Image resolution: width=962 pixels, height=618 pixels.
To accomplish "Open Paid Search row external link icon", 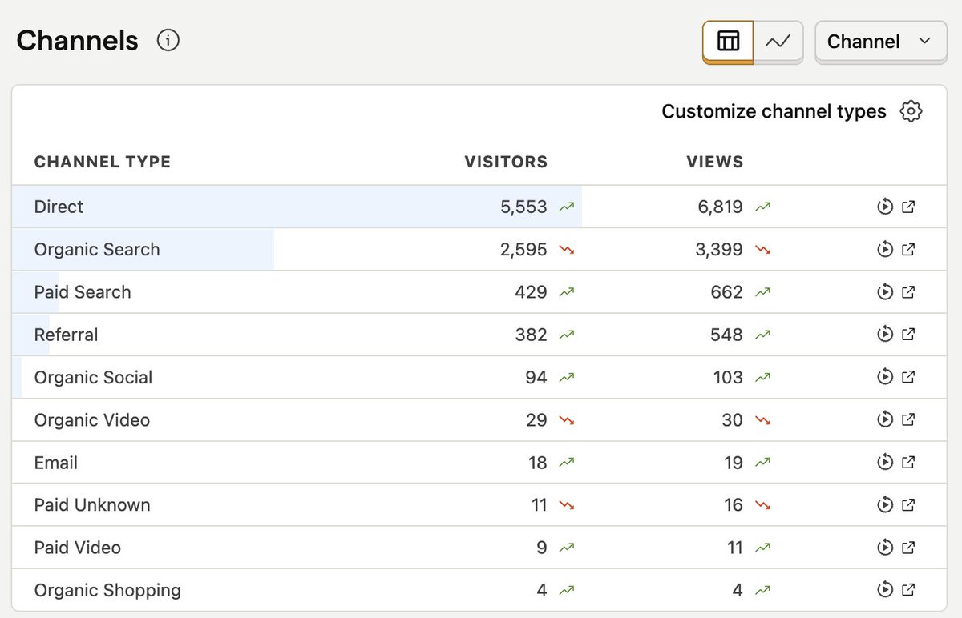I will 908,292.
